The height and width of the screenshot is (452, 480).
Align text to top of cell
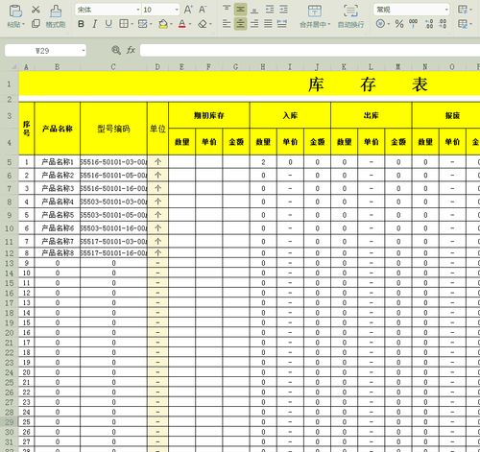[x=227, y=9]
